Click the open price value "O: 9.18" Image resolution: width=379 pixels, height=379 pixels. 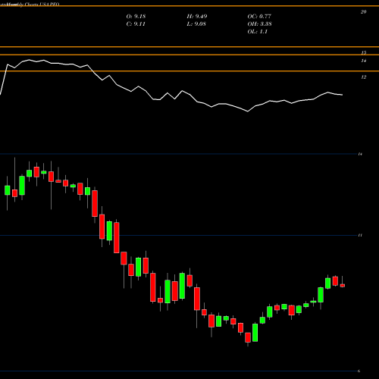pyautogui.click(x=136, y=17)
